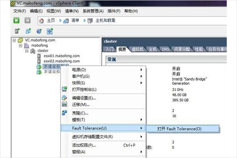Click the breadcrumb arrow before 主机和群集
This screenshot has height=158, width=237.
[x=85, y=20]
